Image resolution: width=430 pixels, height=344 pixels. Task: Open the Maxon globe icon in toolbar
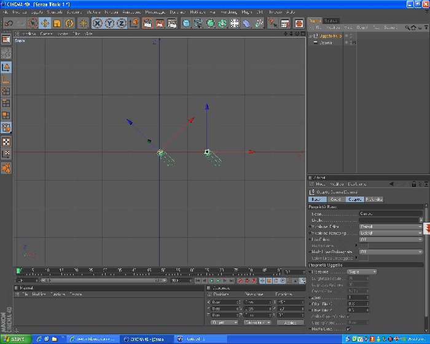tap(299, 23)
